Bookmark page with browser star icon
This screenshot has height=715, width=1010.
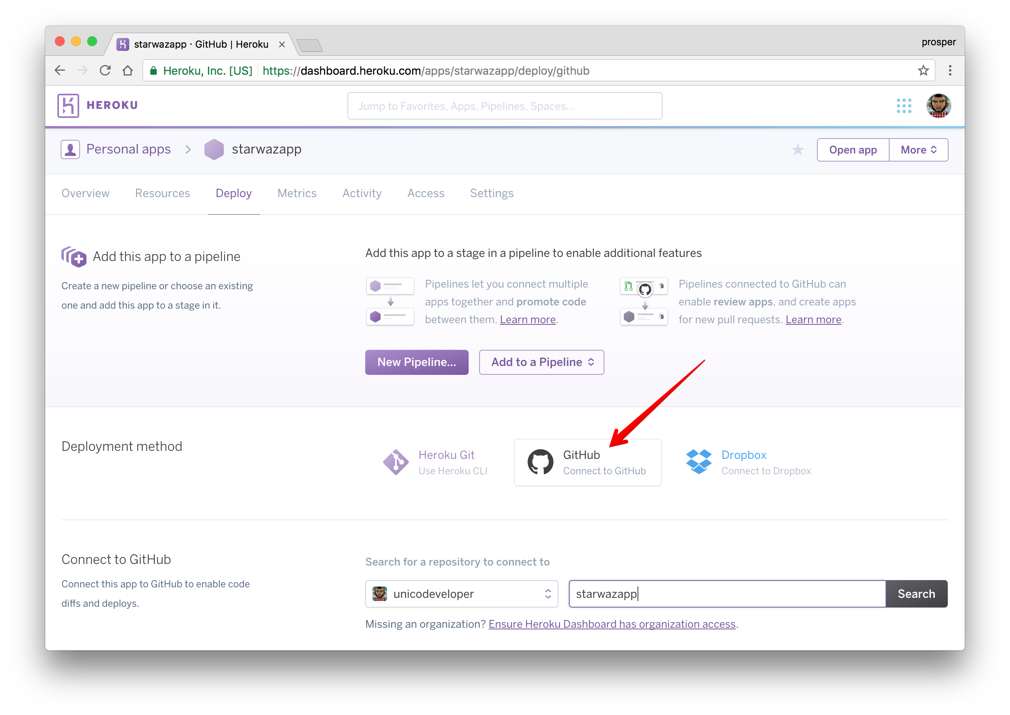pyautogui.click(x=923, y=70)
